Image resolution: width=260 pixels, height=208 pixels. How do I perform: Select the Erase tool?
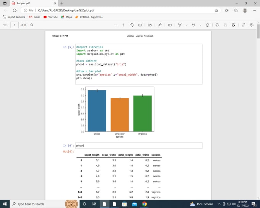207,25
